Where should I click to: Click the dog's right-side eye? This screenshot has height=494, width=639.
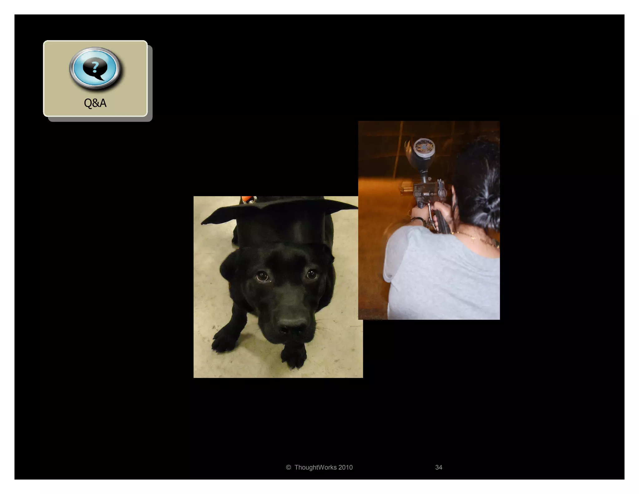point(311,274)
